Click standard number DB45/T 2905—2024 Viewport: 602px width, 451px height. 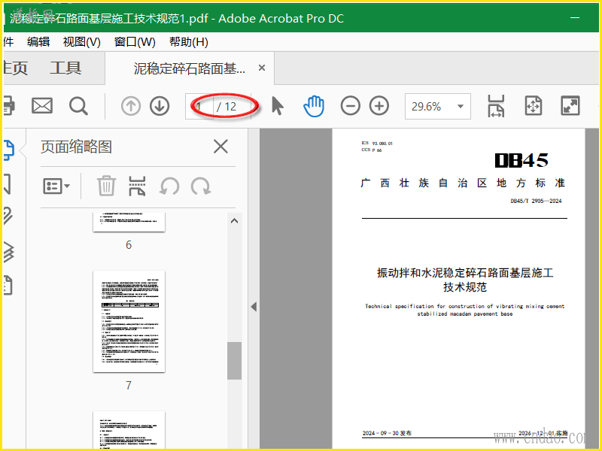pyautogui.click(x=536, y=201)
